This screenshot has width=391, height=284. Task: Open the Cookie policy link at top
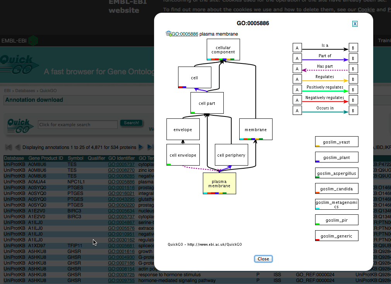coord(366,9)
